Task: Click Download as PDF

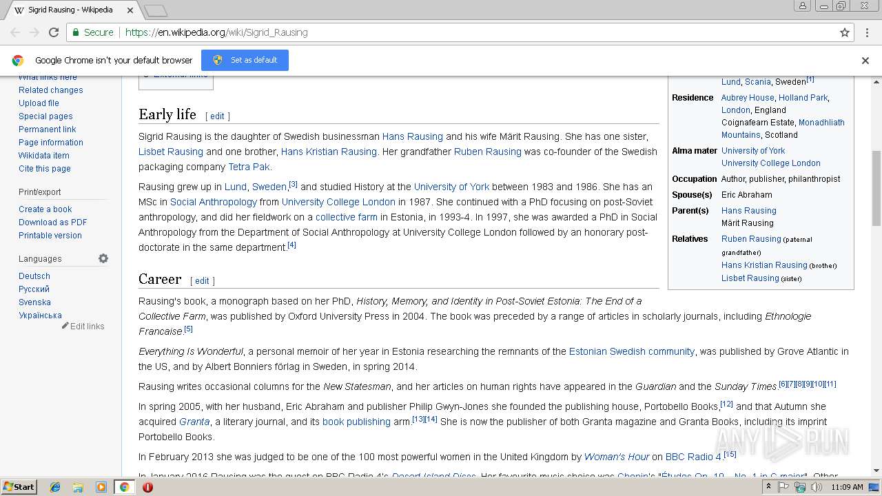Action: pyautogui.click(x=53, y=223)
